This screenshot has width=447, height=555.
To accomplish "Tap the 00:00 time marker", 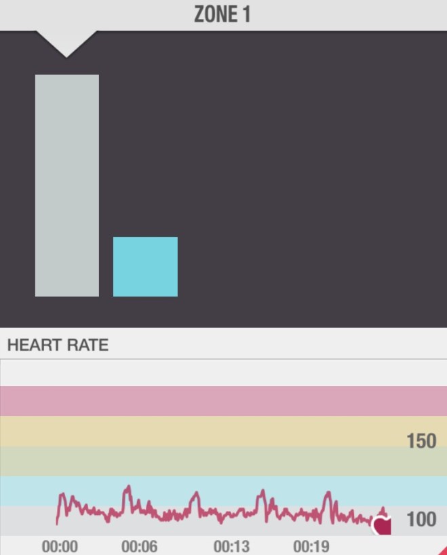I will coord(60,546).
